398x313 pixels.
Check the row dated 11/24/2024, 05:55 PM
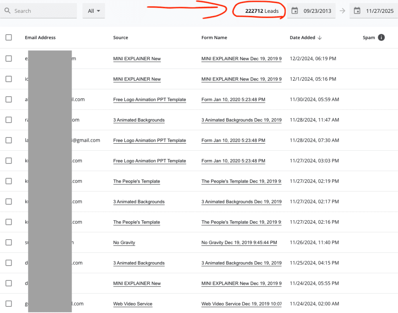[x=9, y=283]
